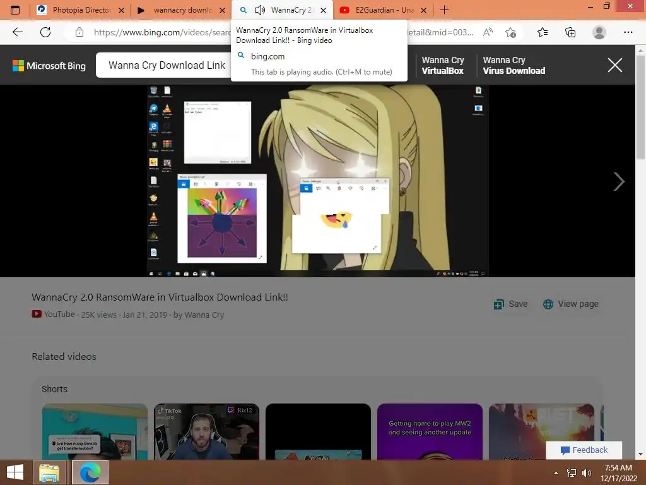This screenshot has height=485, width=646.
Task: Open the tab actions menu icon
Action: point(15,10)
